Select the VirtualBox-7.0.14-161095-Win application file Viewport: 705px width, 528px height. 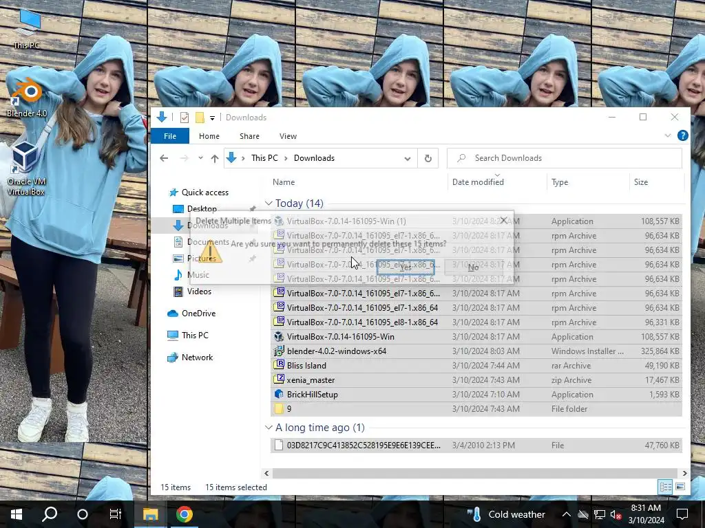click(x=476, y=337)
